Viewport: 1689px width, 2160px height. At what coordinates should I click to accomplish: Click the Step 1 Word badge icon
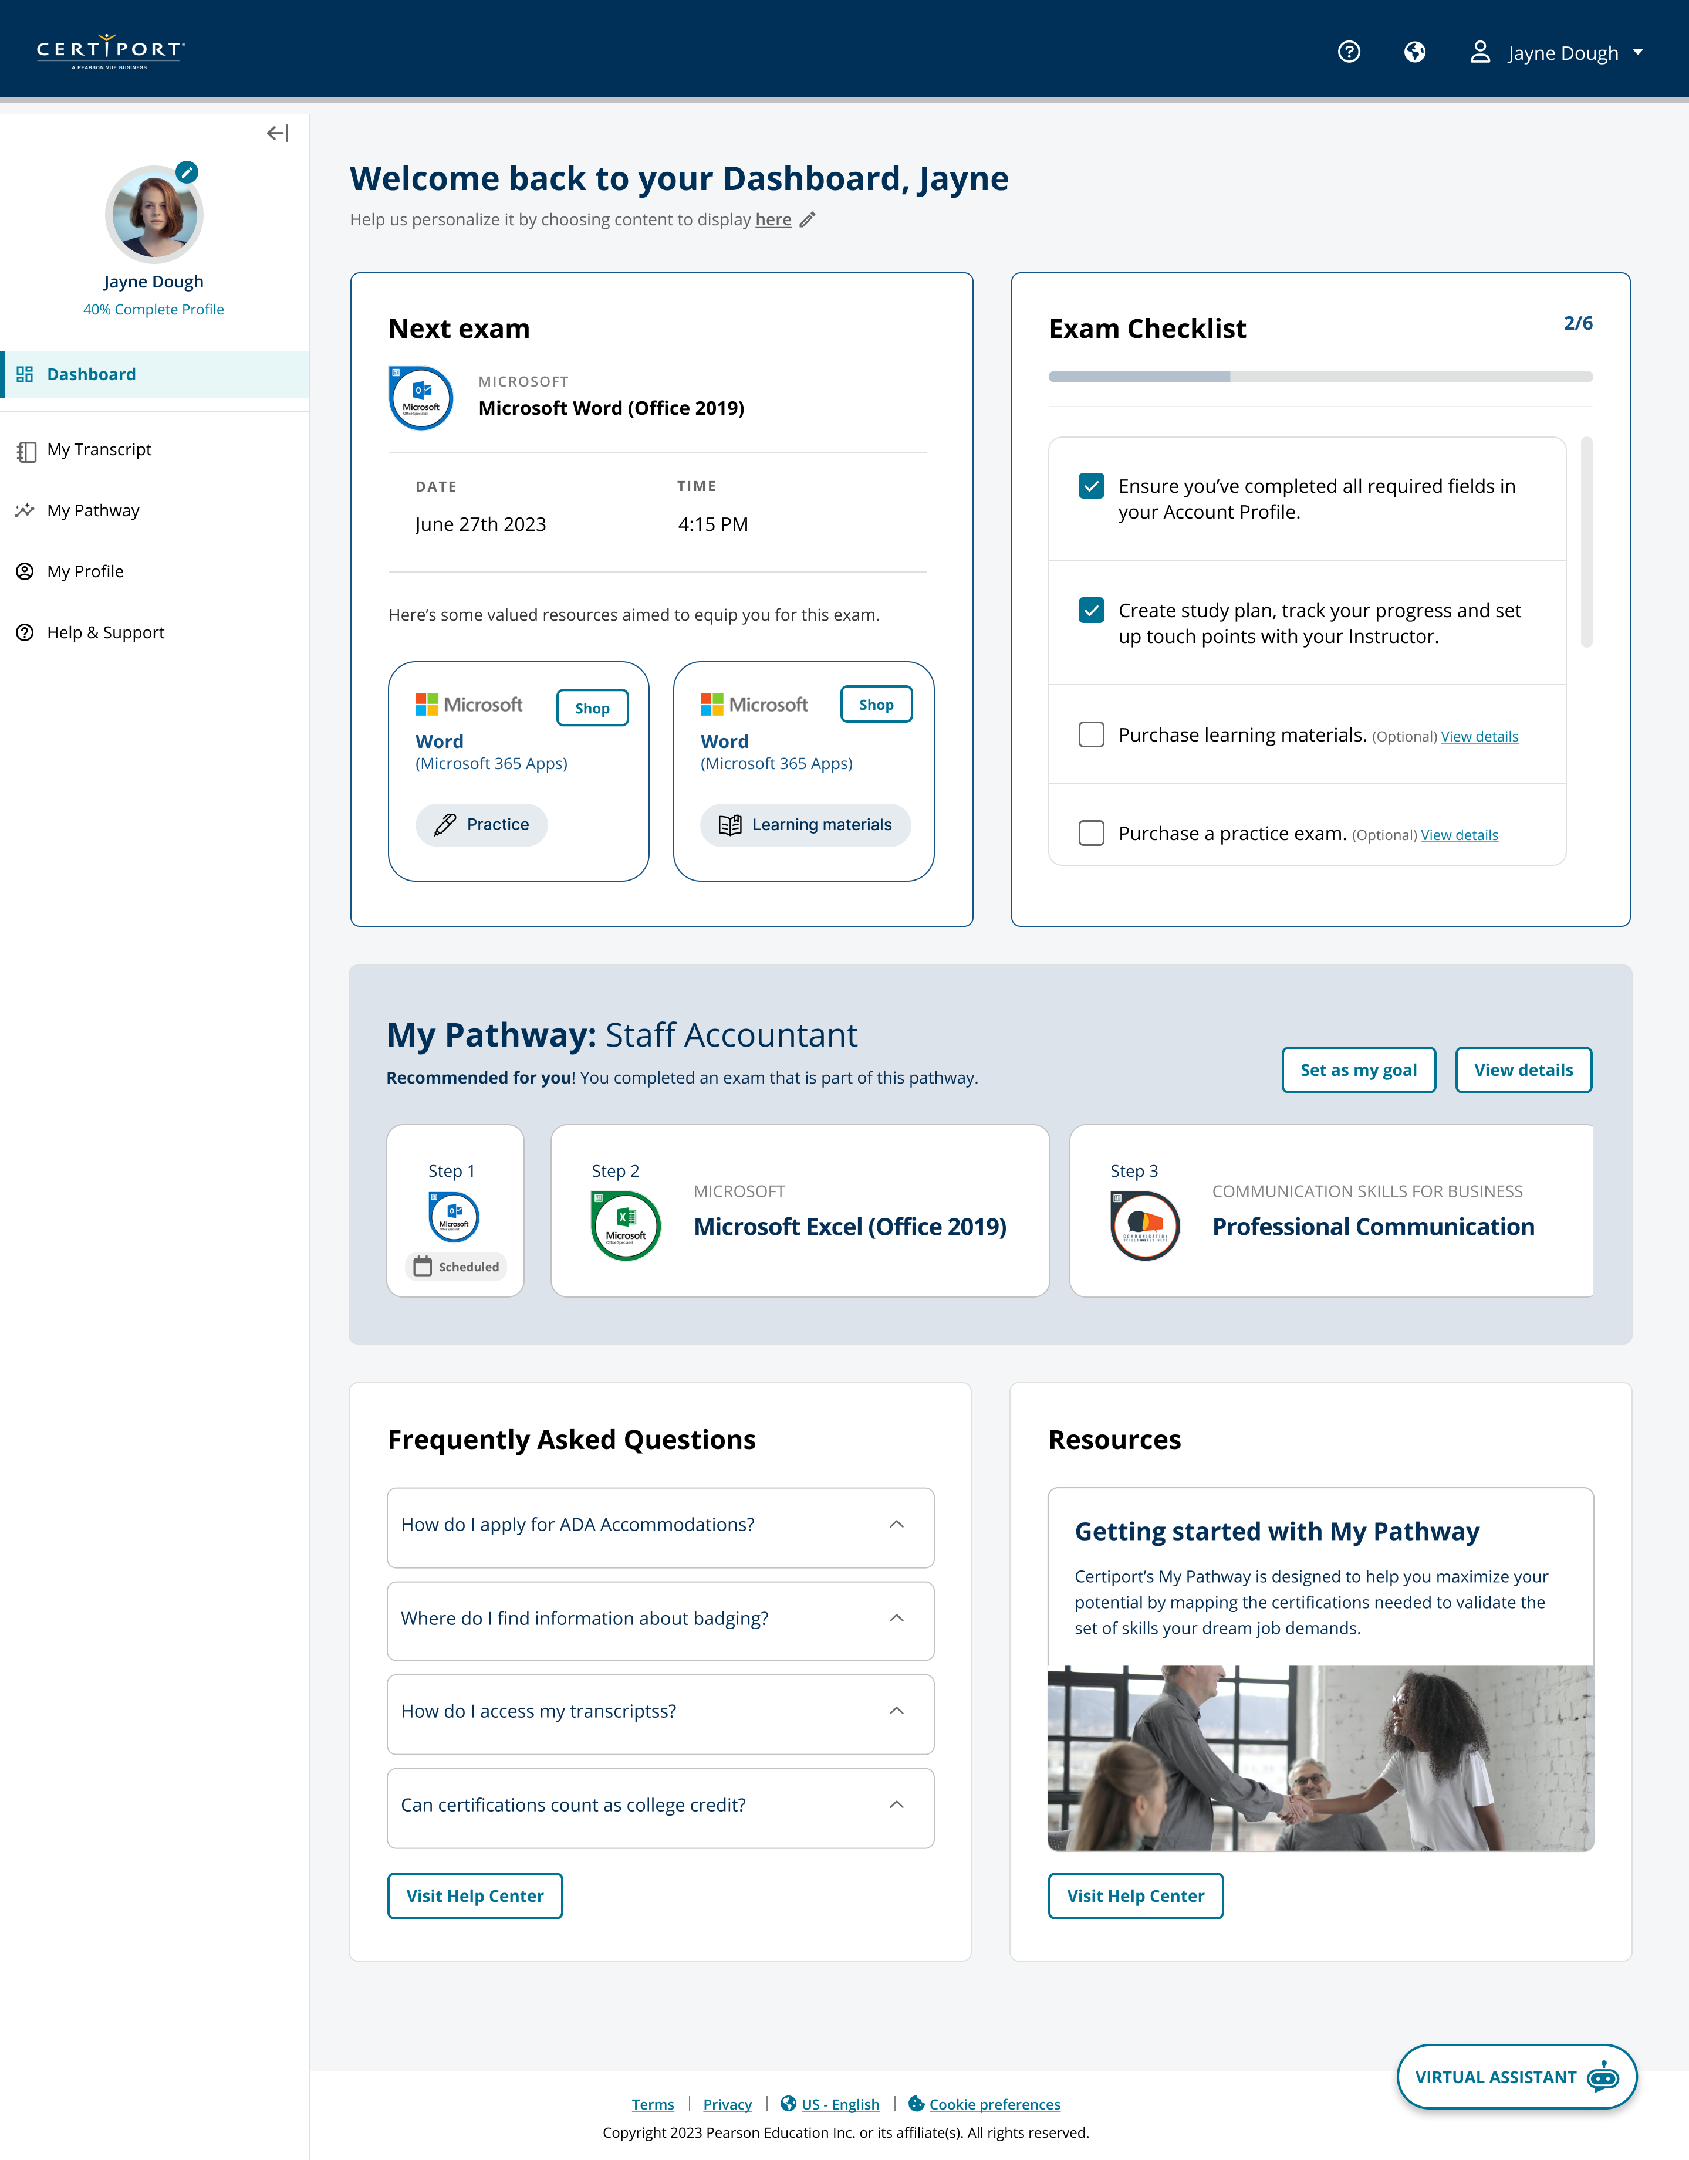[454, 1217]
